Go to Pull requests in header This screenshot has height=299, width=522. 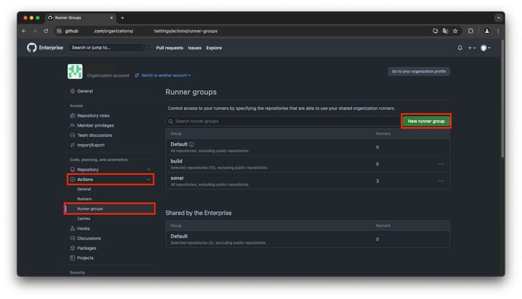pyautogui.click(x=170, y=48)
